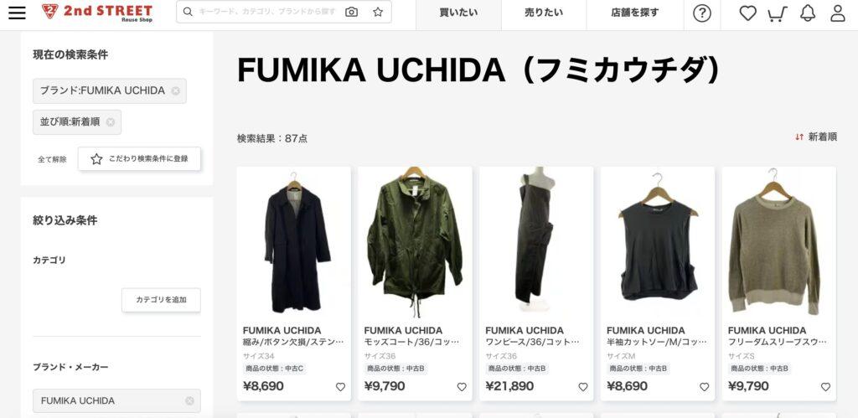This screenshot has width=858, height=418.
Task: Click the 2nd STREET logo
Action: (x=97, y=12)
